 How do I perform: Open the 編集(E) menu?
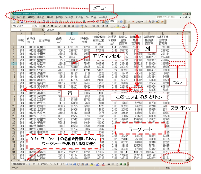31,17
